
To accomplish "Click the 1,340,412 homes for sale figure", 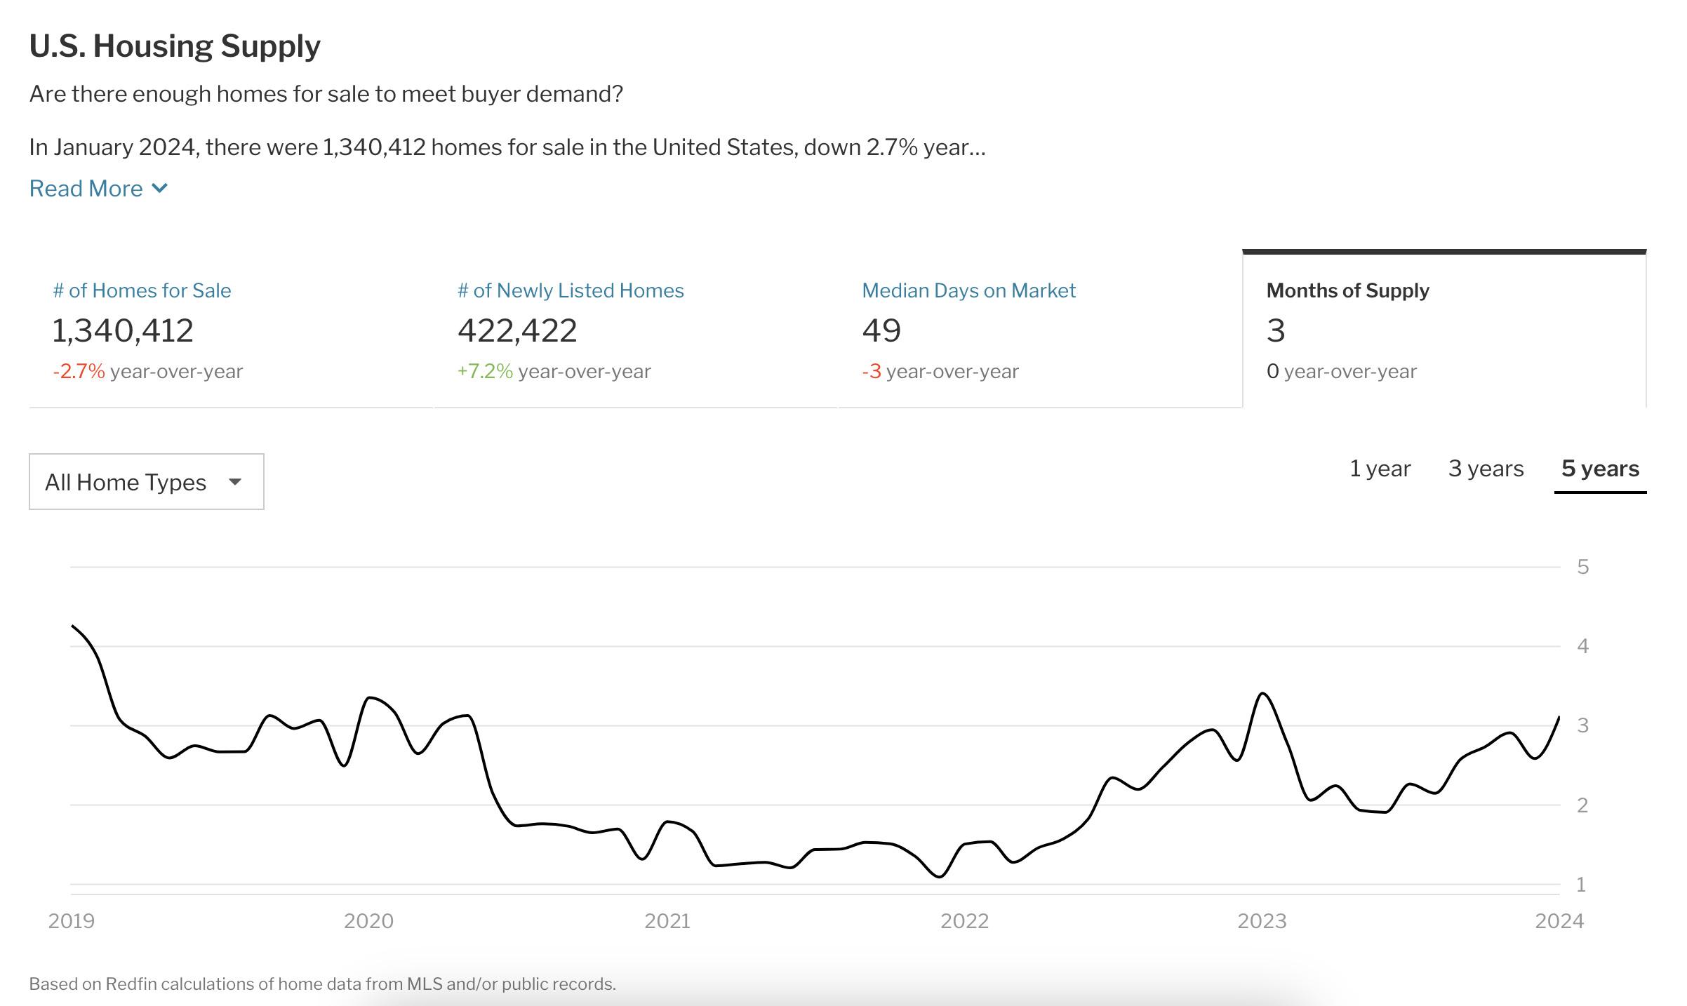I will coord(123,330).
